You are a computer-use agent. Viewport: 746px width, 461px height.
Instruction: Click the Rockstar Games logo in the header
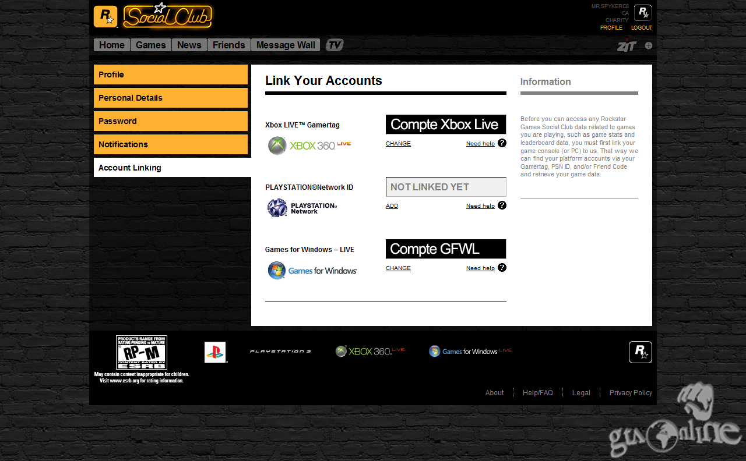point(105,17)
